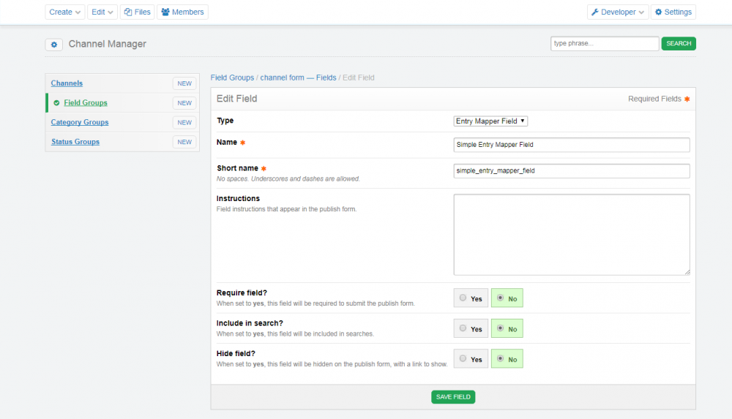Go to Channels in the sidebar
Viewport: 732px width, 419px height.
[67, 83]
